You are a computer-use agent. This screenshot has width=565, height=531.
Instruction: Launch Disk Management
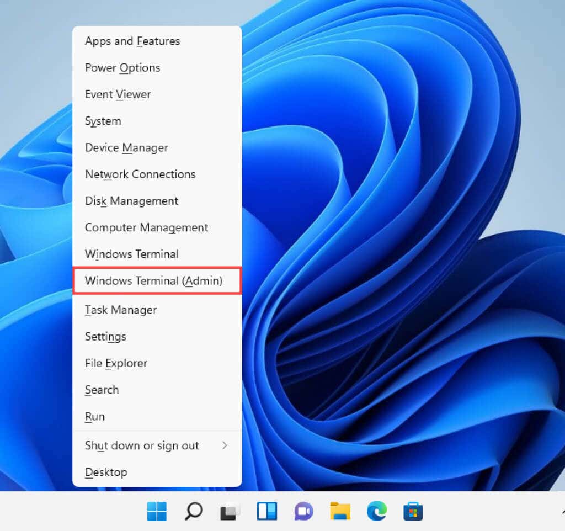point(131,201)
